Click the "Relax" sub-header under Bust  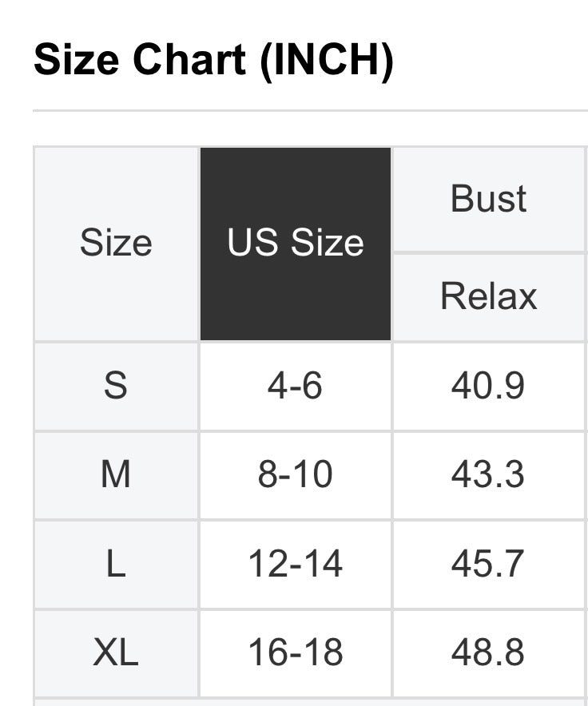tap(489, 296)
